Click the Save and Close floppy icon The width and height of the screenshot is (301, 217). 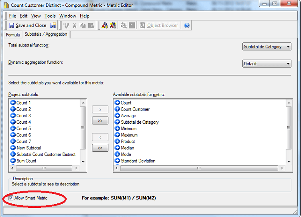[12, 25]
